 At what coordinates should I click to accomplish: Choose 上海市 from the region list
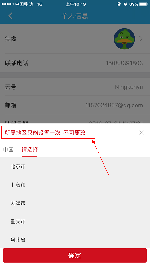point(75,185)
